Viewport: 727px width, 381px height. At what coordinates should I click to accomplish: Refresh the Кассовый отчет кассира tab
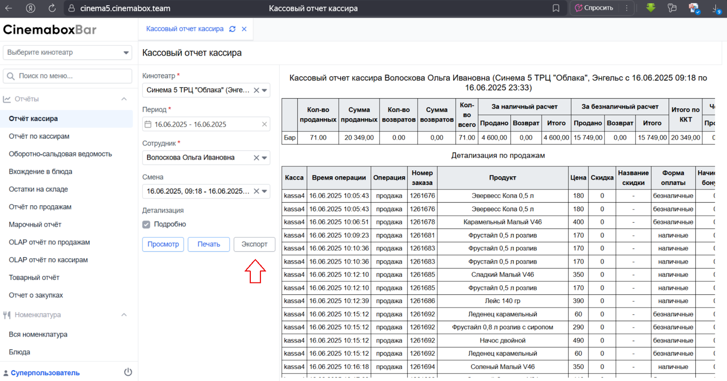pyautogui.click(x=233, y=29)
